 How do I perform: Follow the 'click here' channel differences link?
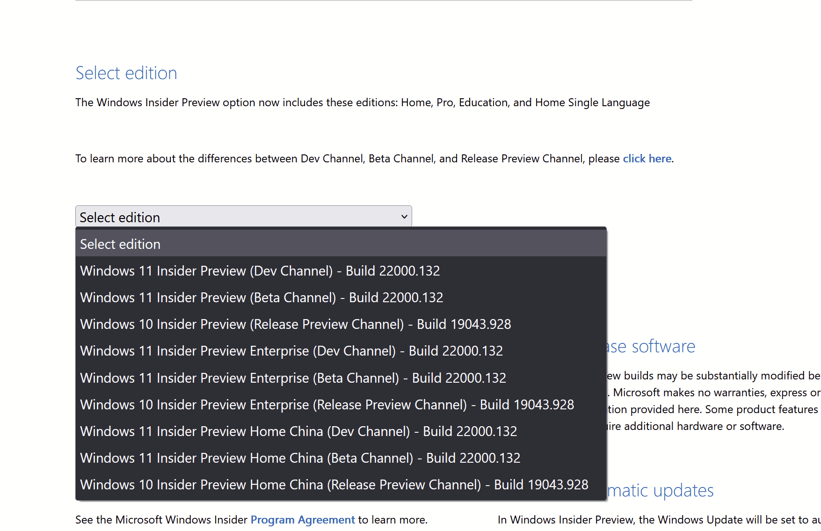pyautogui.click(x=647, y=159)
